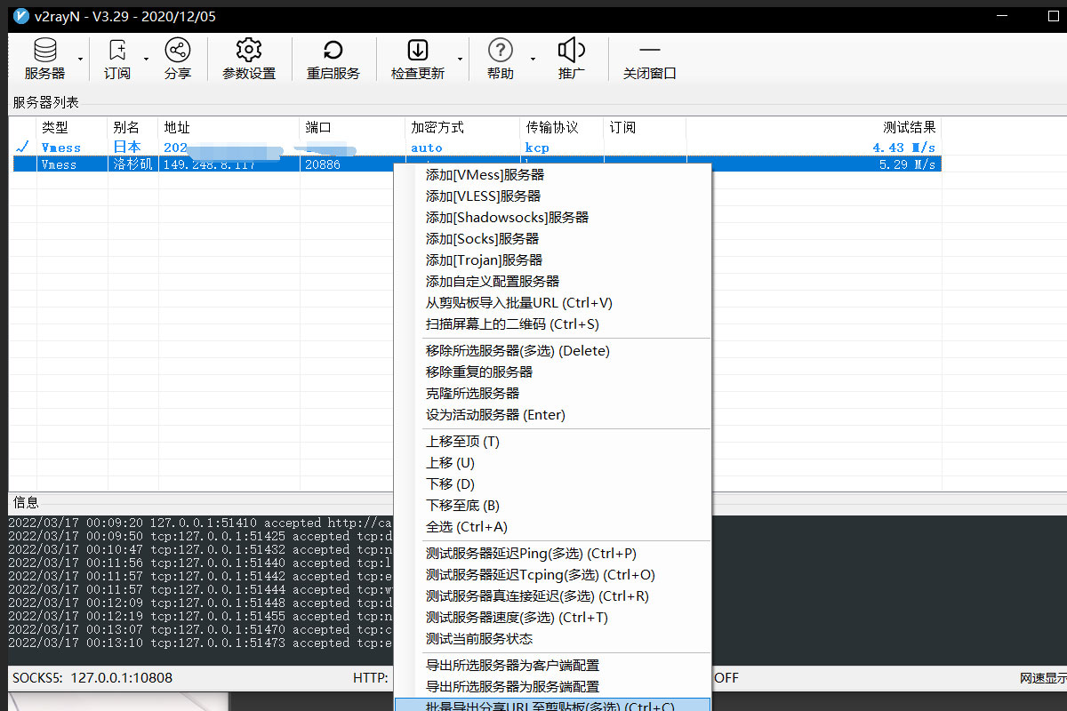1067x711 pixels.
Task: Click the v2rayN app icon in title bar
Action: [x=22, y=16]
